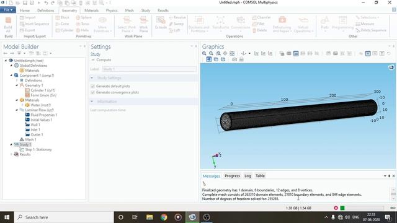Click the Label field showing Study 1
This screenshot has height=223, width=397.
(149, 69)
